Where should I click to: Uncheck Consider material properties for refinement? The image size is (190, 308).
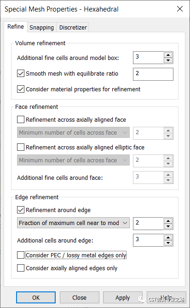coord(21,89)
